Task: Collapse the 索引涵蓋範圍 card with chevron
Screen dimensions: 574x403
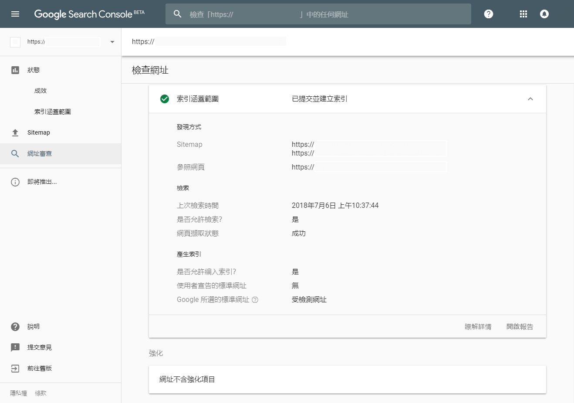Action: (x=530, y=99)
